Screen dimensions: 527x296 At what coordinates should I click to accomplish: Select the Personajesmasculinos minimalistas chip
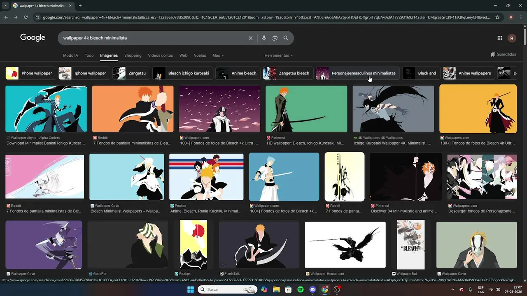357,73
